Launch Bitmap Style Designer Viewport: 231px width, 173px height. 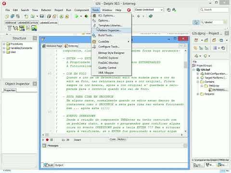point(112,53)
